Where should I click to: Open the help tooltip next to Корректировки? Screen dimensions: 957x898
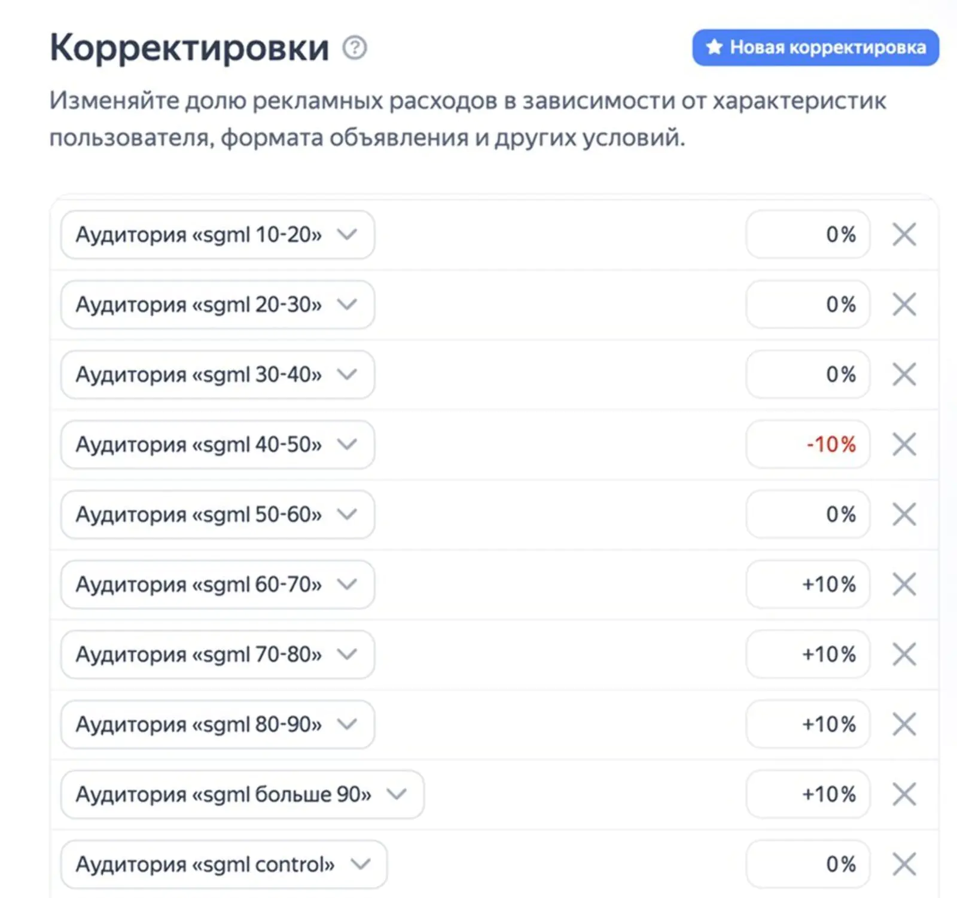(x=354, y=48)
